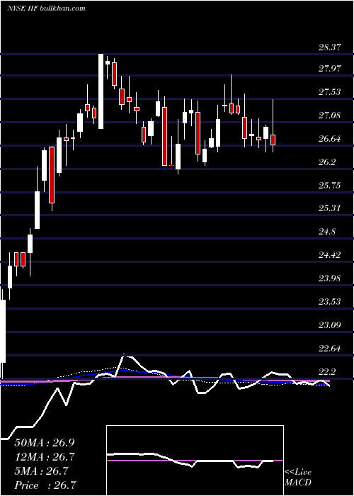Click the 22.64 price label
This screenshot has width=354, height=496.
(330, 349)
